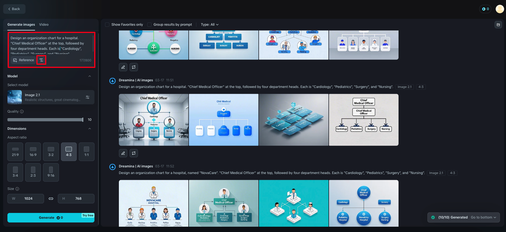Click the regenerate icon under the 11:51 results

click(134, 153)
